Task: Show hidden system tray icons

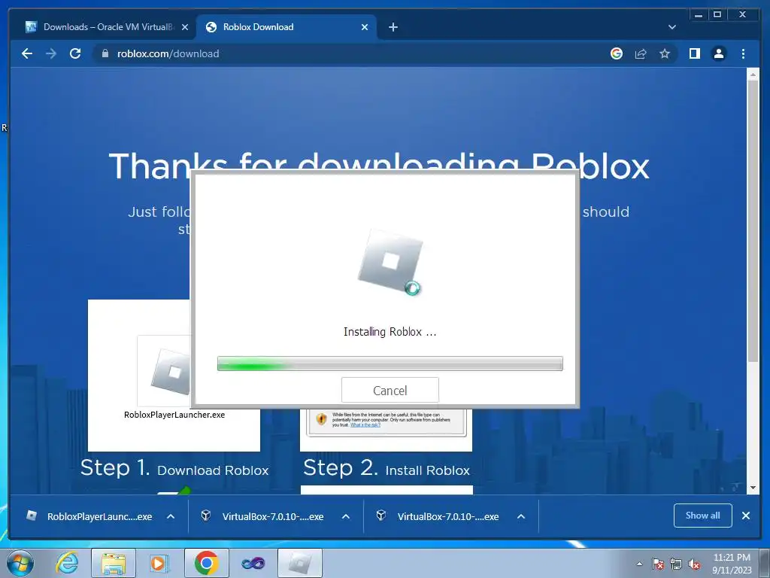Action: pyautogui.click(x=639, y=564)
